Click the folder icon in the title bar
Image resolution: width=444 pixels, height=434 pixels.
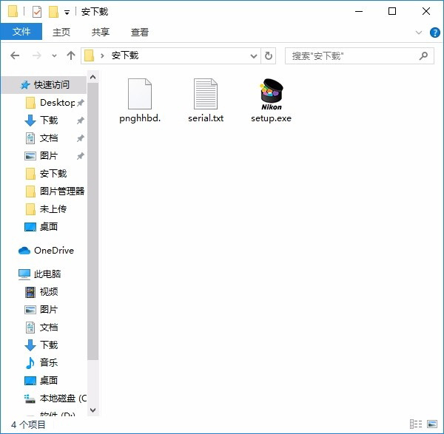(13, 12)
